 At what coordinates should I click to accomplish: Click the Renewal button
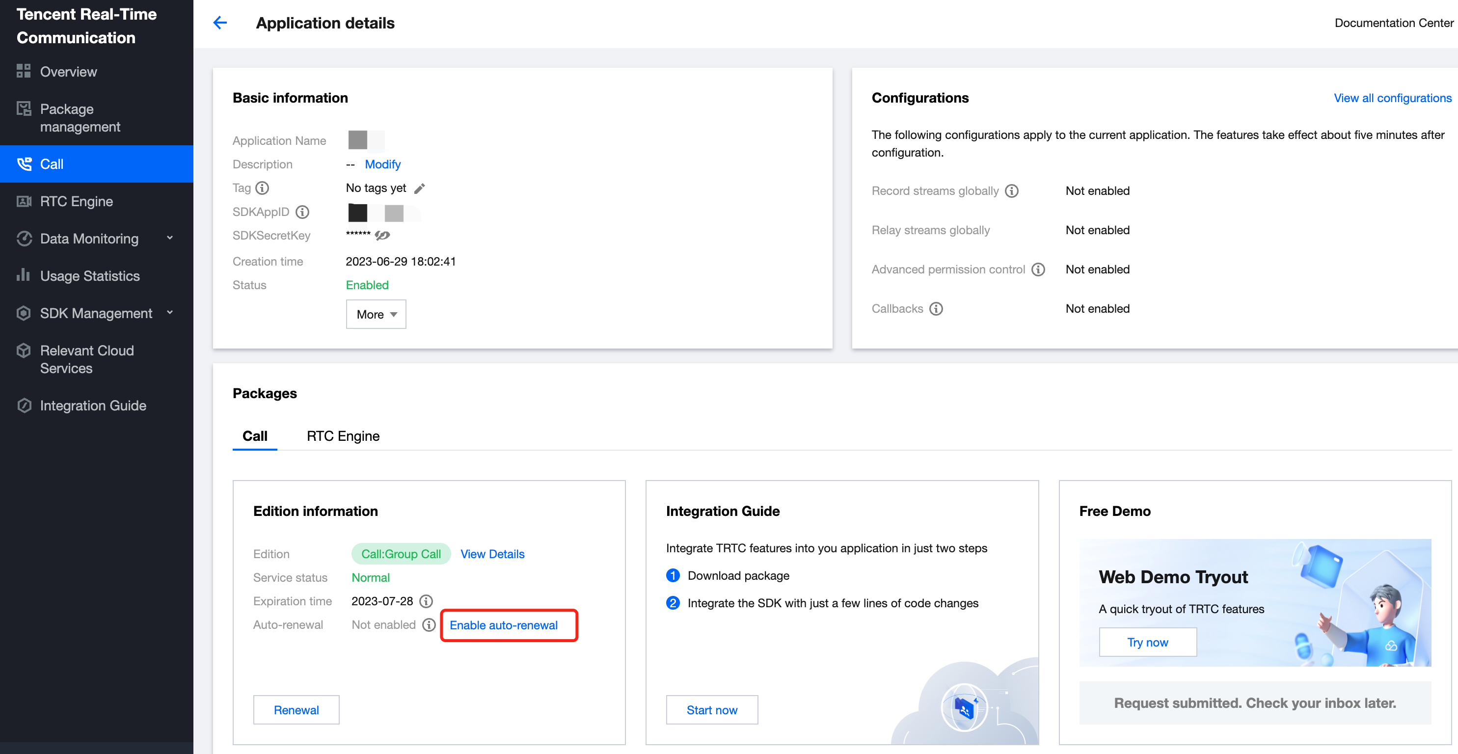tap(296, 710)
